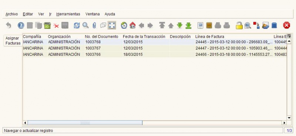
Task: Open the Archivo menu
Action: pos(12,14)
